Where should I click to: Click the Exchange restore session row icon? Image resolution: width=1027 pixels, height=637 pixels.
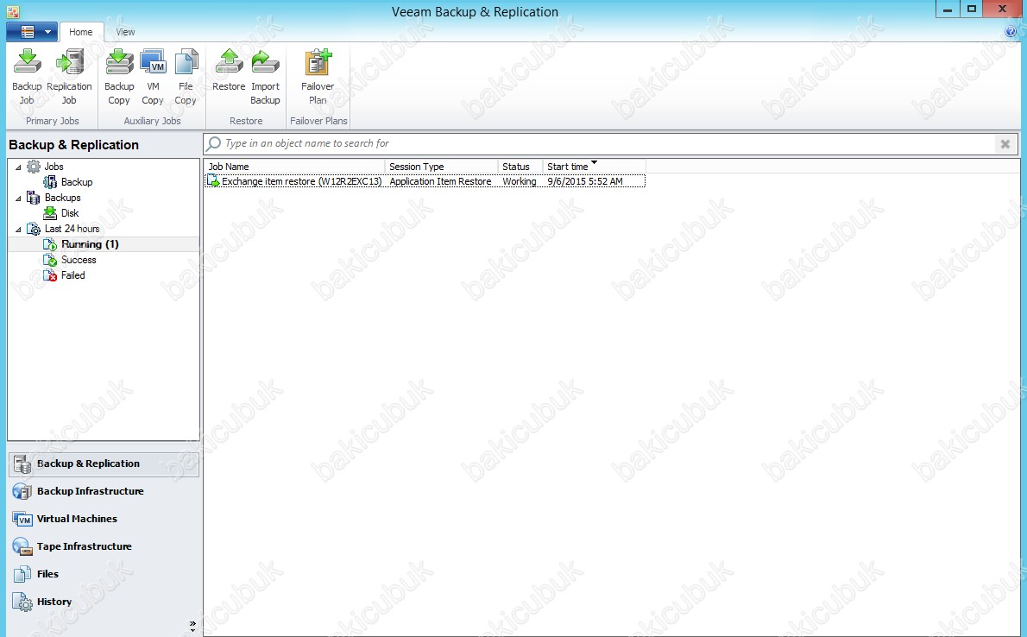click(x=213, y=181)
